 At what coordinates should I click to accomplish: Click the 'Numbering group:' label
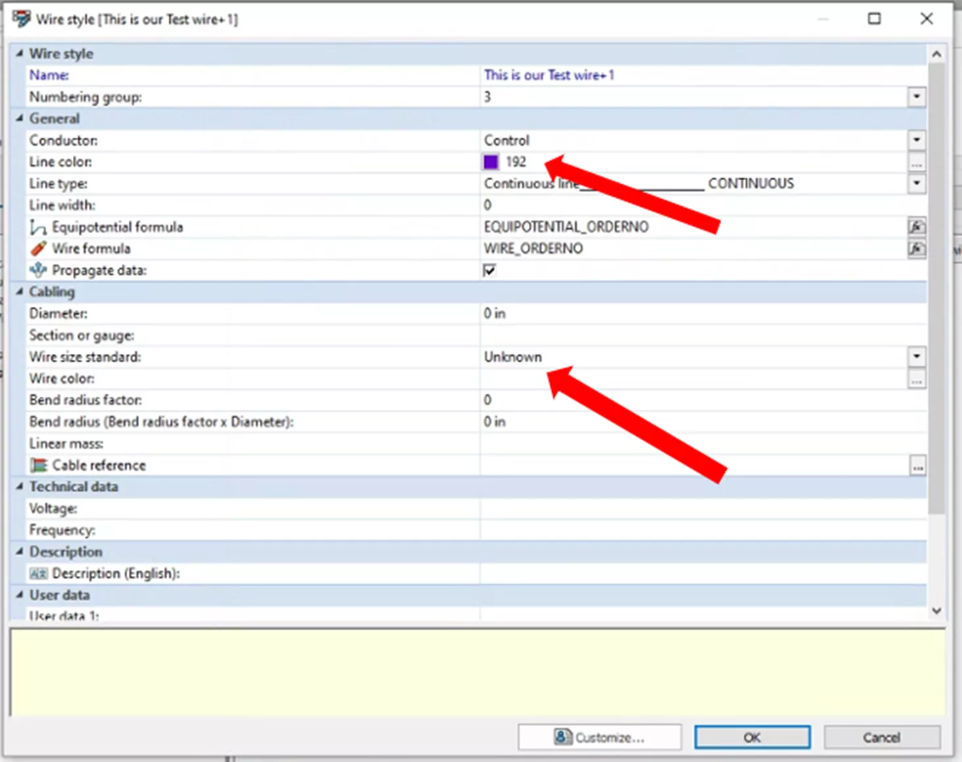click(85, 97)
